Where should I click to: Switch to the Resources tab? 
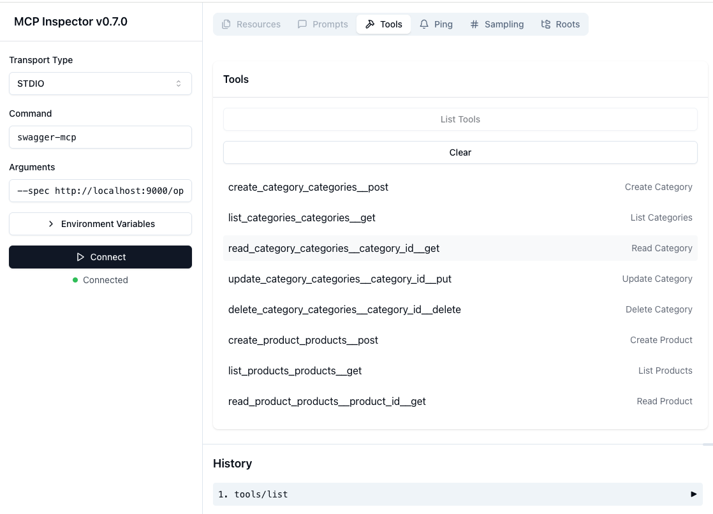click(x=251, y=24)
